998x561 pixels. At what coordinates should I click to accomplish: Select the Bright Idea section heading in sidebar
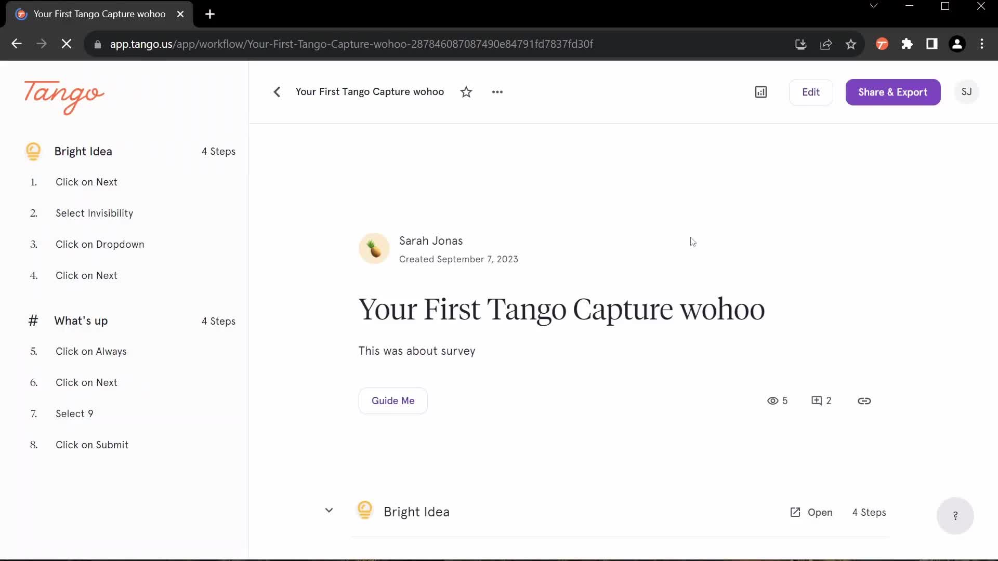(83, 151)
